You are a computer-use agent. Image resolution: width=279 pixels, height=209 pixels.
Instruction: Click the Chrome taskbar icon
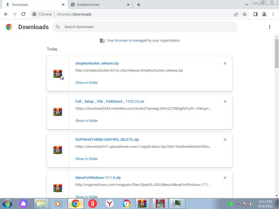tap(76, 204)
